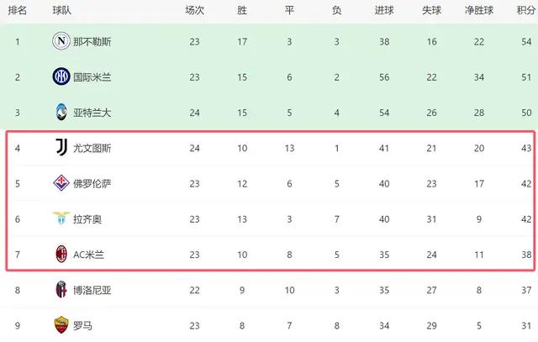This screenshot has height=342, width=538.
Task: Click the Lazio eagle emblem
Action: 61,218
